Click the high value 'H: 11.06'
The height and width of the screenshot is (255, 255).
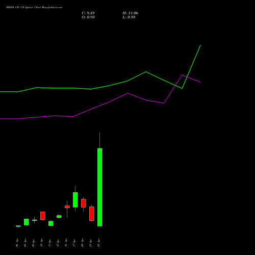click(130, 13)
